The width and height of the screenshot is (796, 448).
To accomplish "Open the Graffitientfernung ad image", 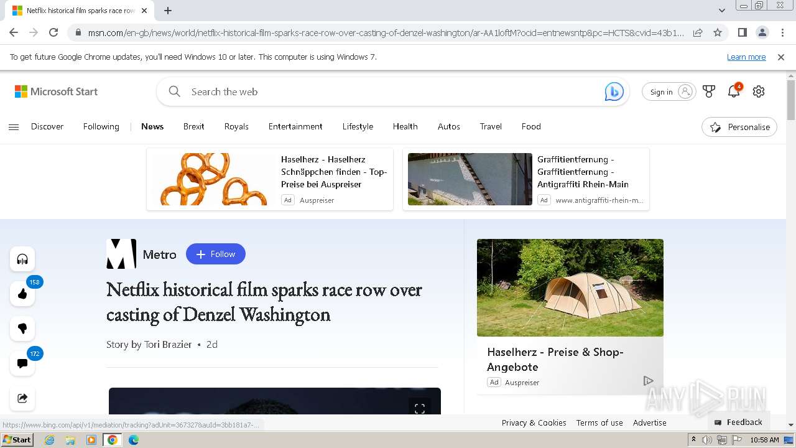I will (x=470, y=179).
